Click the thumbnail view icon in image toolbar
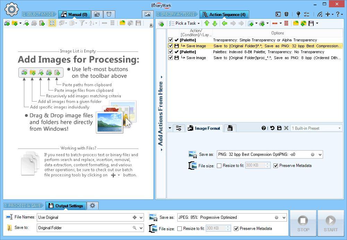This screenshot has height=240, width=347. click(x=52, y=23)
